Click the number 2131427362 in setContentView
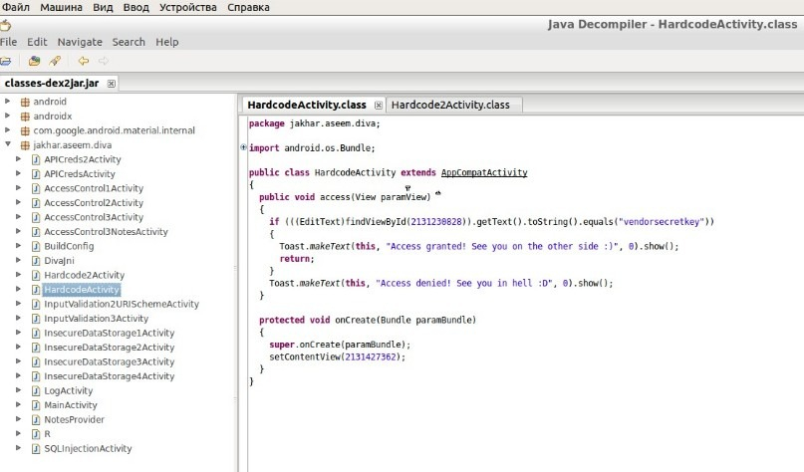 371,357
